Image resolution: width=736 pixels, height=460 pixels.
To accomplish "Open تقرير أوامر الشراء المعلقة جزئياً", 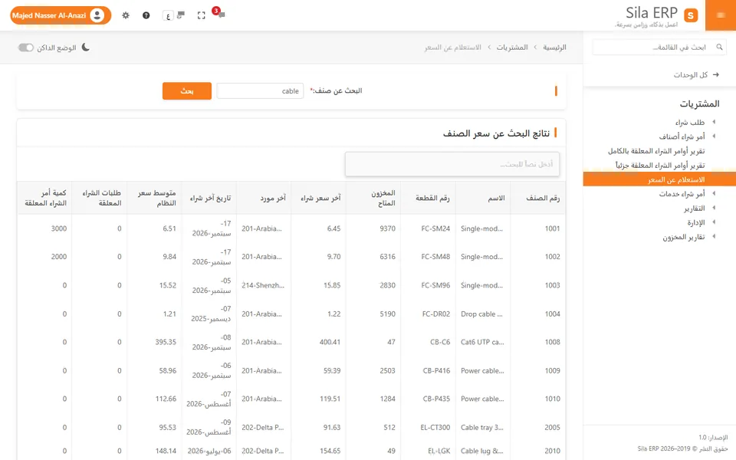I will [x=660, y=166].
